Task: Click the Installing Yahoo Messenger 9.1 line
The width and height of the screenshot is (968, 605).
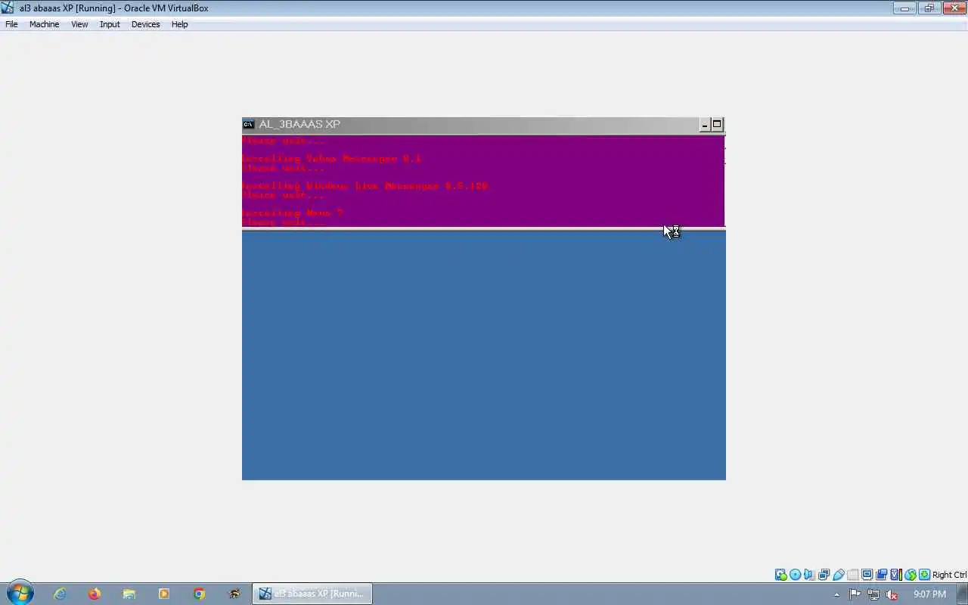Action: pos(331,159)
